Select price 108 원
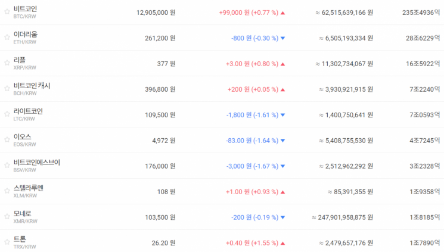This screenshot has height=252, width=444. coord(166,192)
